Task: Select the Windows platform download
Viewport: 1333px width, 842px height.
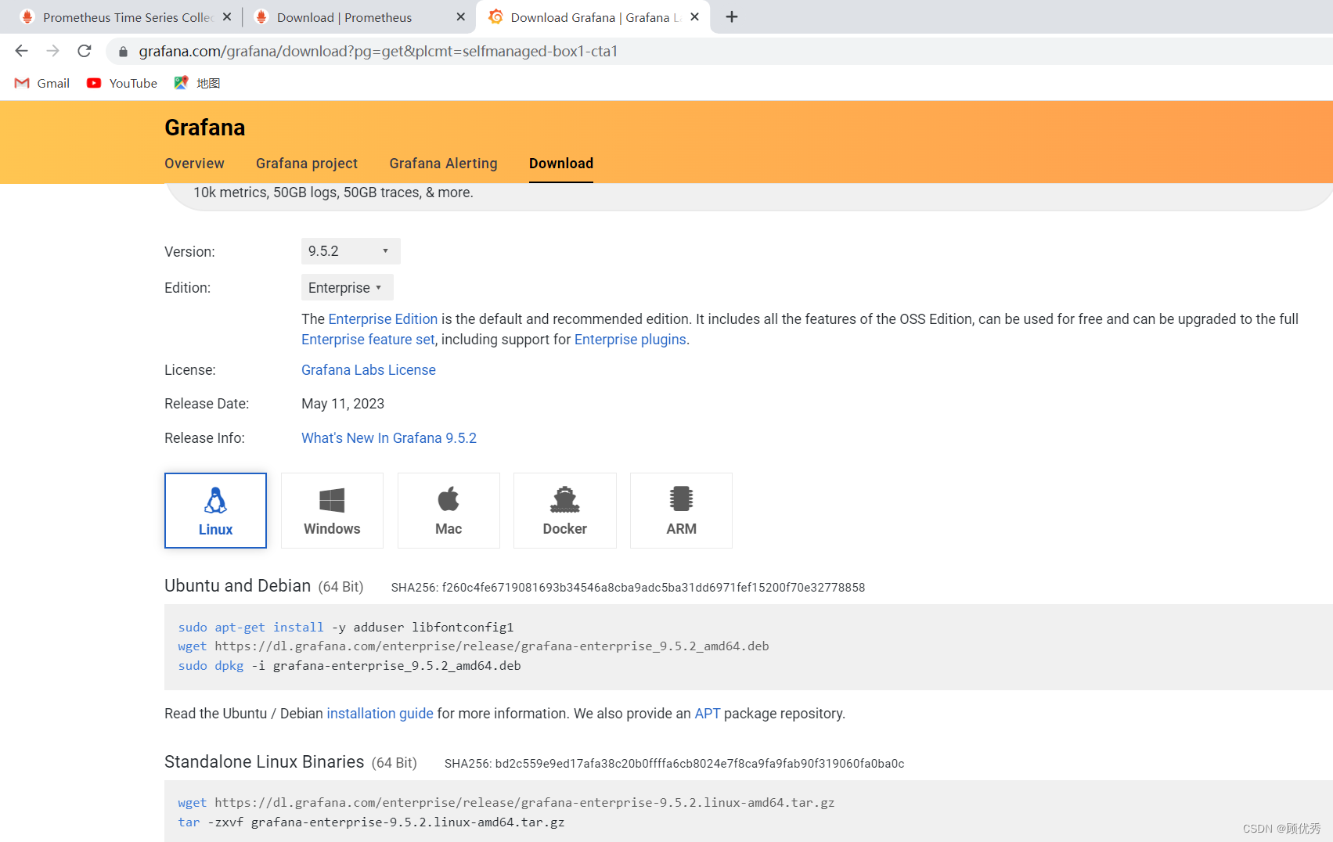Action: 331,510
